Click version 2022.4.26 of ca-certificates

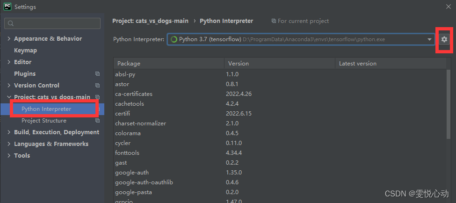coord(239,94)
